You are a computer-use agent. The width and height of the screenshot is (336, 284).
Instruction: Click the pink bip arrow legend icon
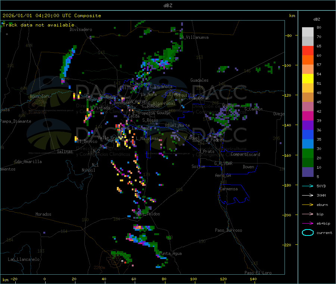[x=308, y=214]
